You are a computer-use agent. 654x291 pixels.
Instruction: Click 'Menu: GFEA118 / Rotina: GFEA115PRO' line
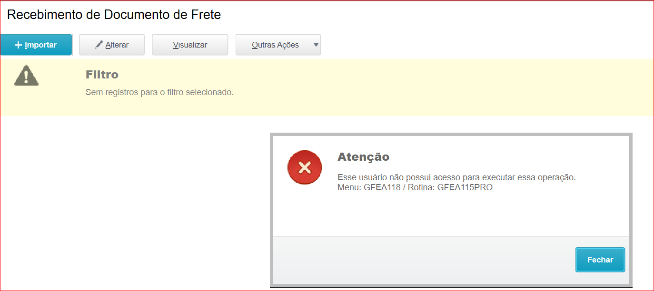415,187
